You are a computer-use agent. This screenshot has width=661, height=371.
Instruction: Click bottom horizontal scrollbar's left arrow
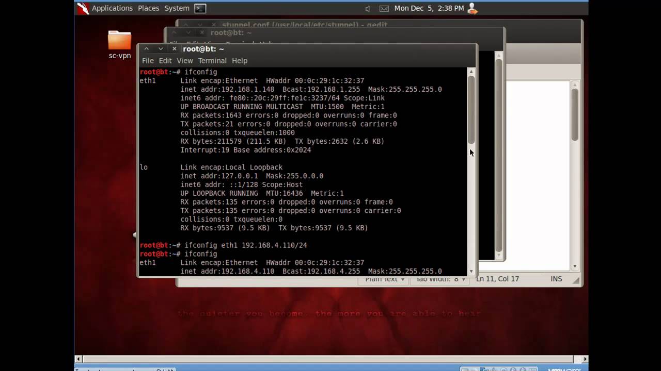[x=78, y=359]
